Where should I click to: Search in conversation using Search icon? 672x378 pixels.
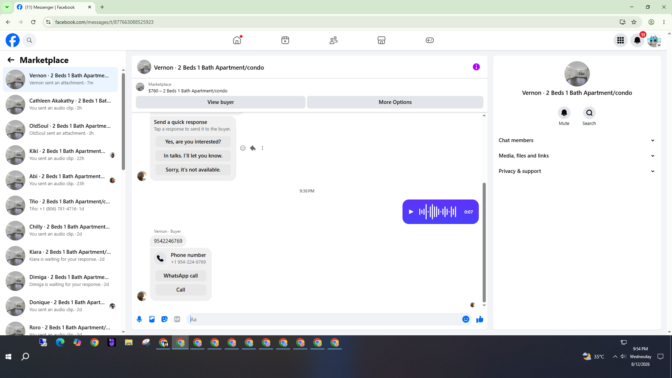(x=589, y=113)
